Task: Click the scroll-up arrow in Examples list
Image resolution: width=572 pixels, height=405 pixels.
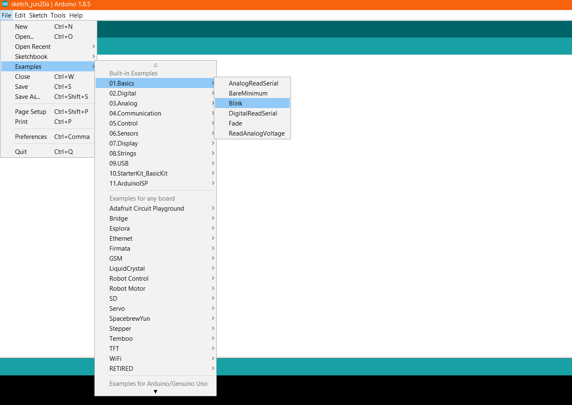Action: pyautogui.click(x=155, y=65)
